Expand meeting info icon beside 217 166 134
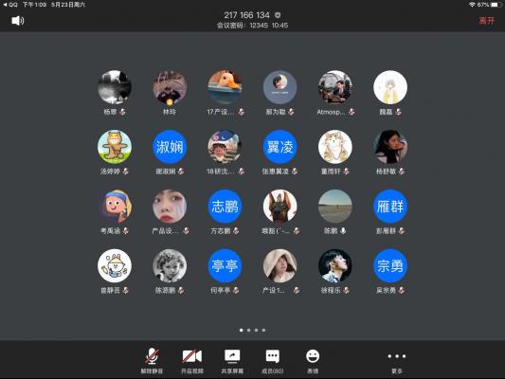This screenshot has width=505, height=379. 278,15
